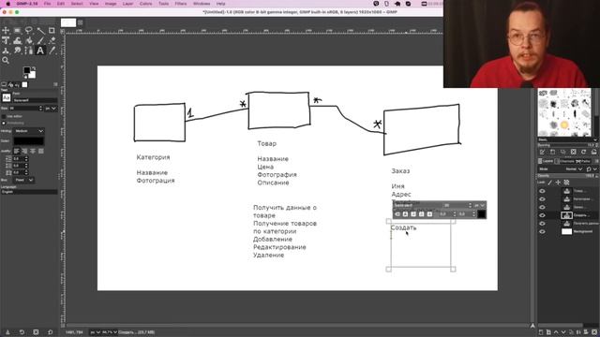Click the on-canvas text color black swatch
This screenshot has height=337, width=600.
[x=481, y=214]
